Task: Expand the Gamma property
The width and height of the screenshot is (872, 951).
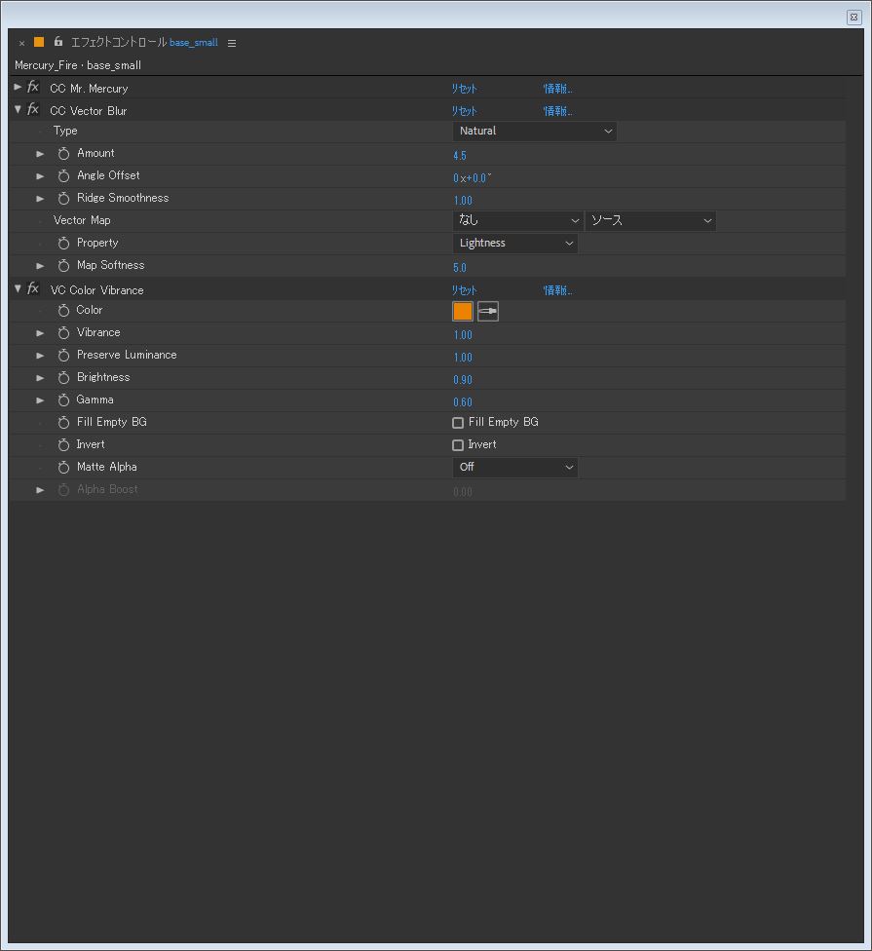Action: point(40,400)
